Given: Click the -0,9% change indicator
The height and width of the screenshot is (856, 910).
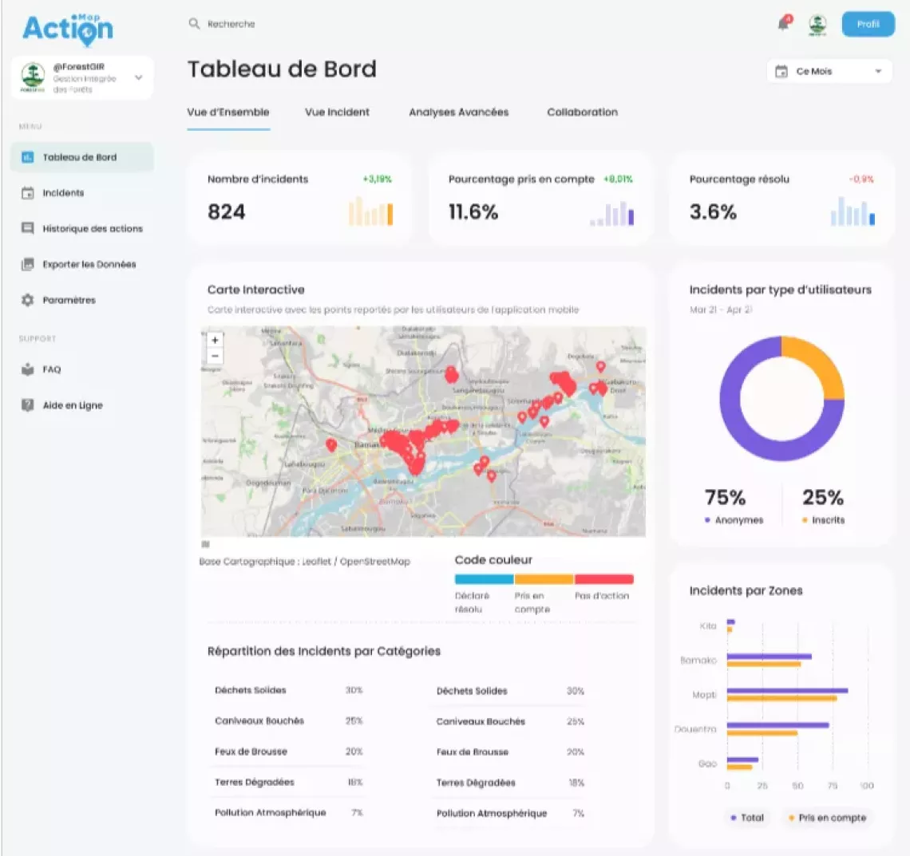Looking at the screenshot, I should tap(861, 179).
